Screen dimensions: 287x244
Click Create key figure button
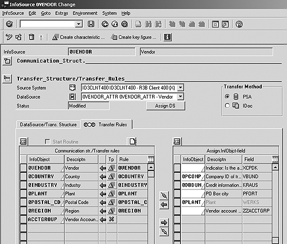pos(134,37)
